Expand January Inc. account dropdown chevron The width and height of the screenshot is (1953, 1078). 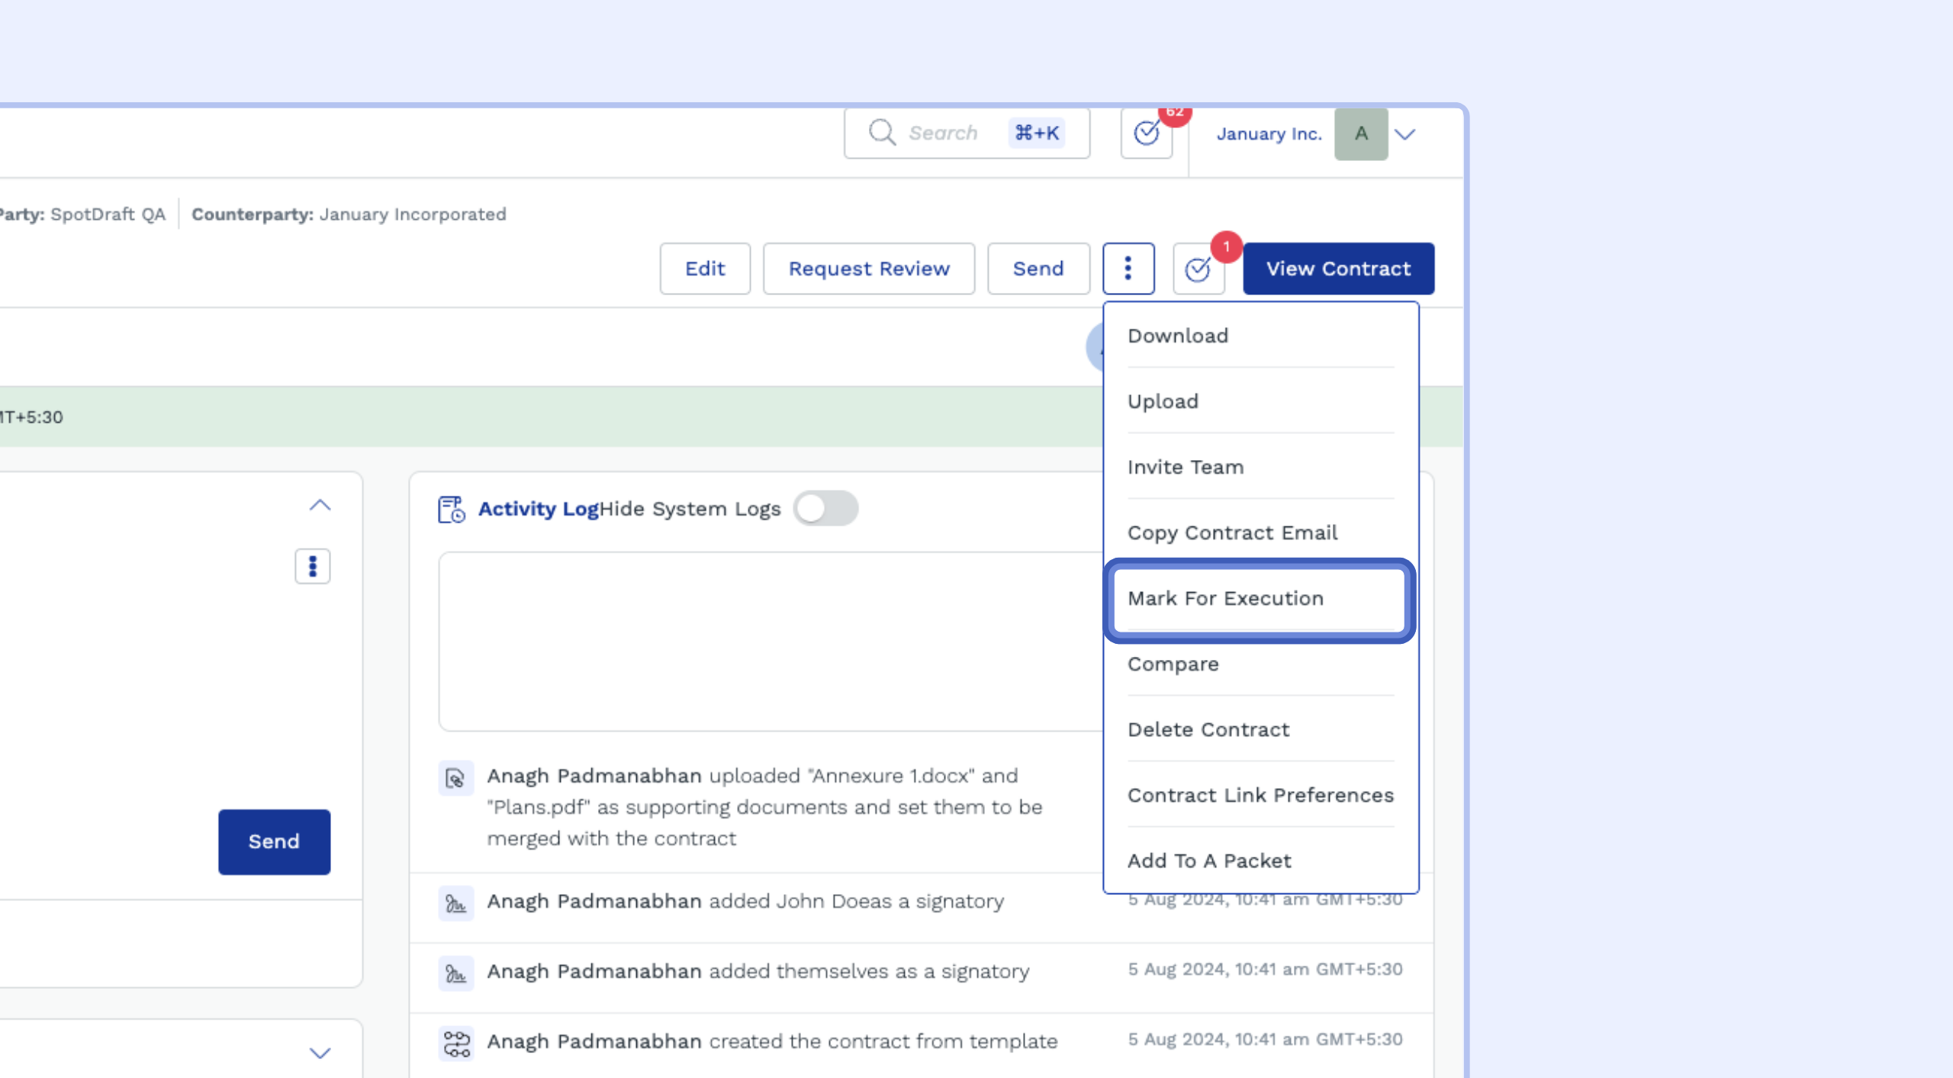coord(1405,134)
